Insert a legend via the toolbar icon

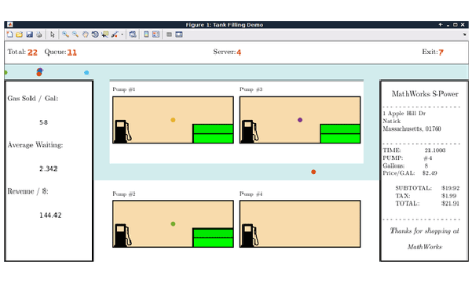pyautogui.click(x=156, y=34)
